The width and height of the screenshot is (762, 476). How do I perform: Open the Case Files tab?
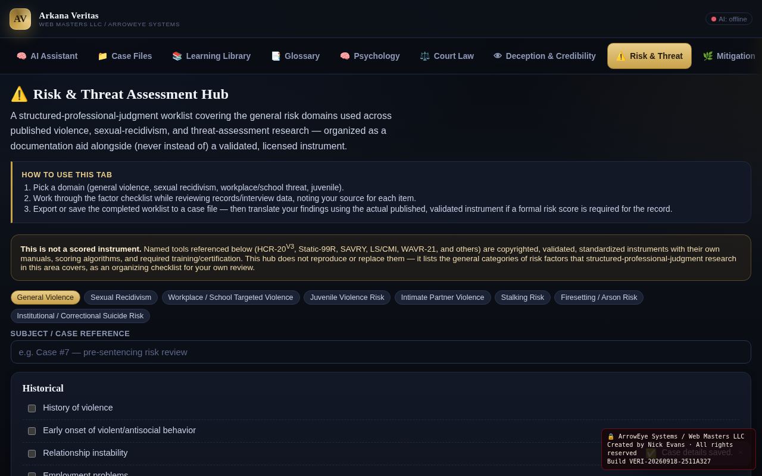(x=125, y=56)
